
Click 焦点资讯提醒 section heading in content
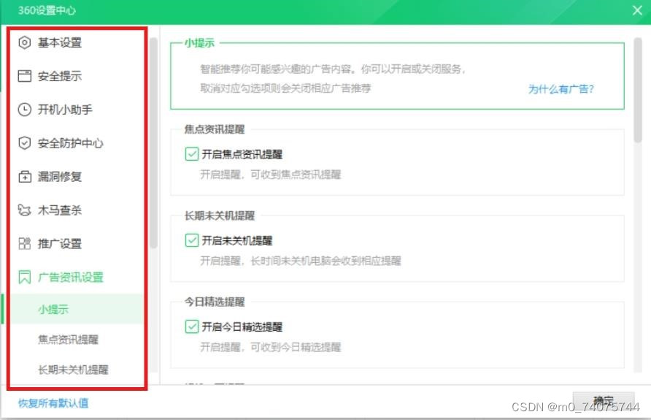tap(215, 129)
